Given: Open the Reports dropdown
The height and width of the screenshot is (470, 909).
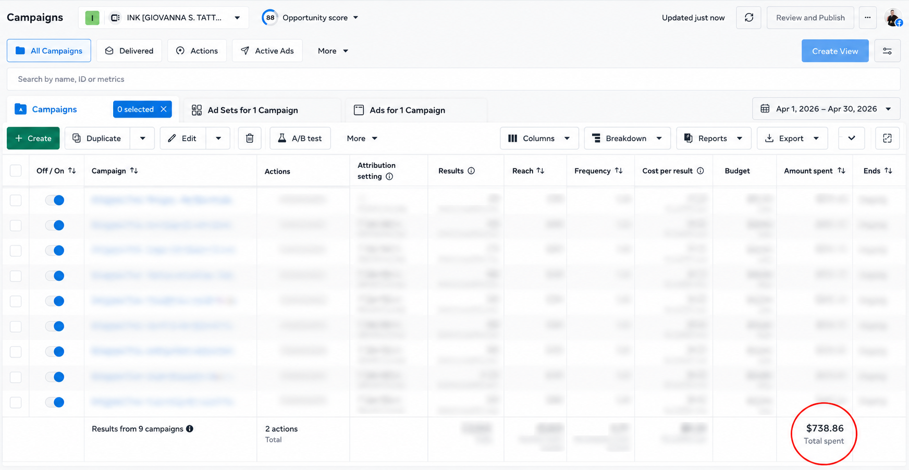Looking at the screenshot, I should coord(714,138).
